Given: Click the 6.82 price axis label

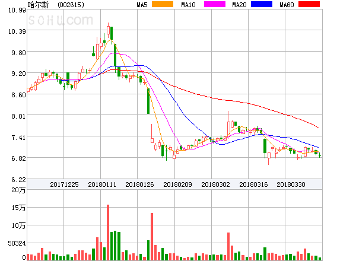Looking at the screenshot, I should [18, 158].
